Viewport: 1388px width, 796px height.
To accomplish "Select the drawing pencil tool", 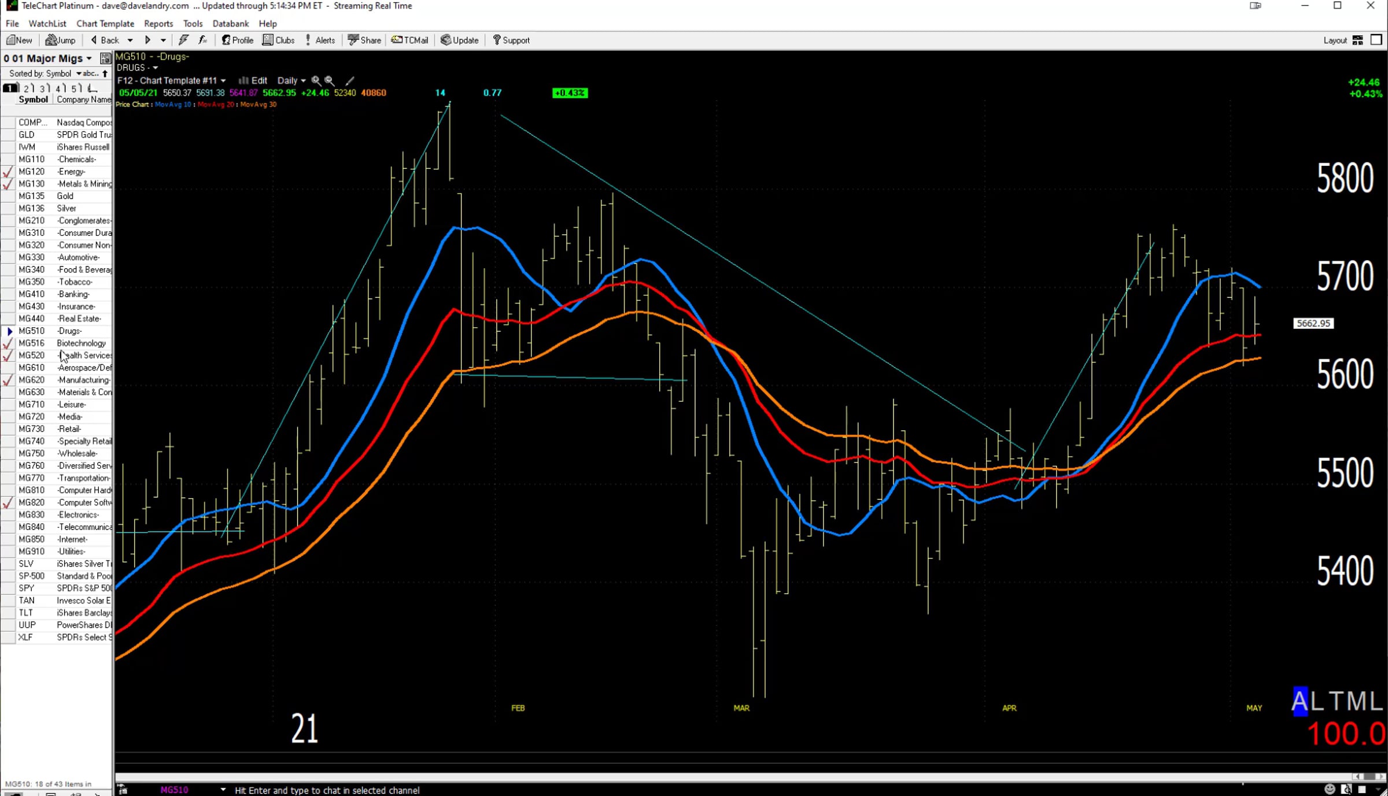I will click(x=350, y=80).
